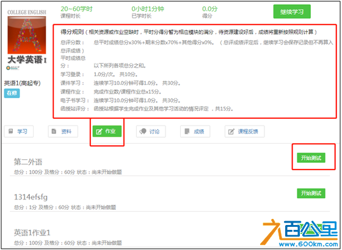Click the edit icon on 课程反馈 tab
Image resolution: width=342 pixels, height=250 pixels.
coord(231,132)
